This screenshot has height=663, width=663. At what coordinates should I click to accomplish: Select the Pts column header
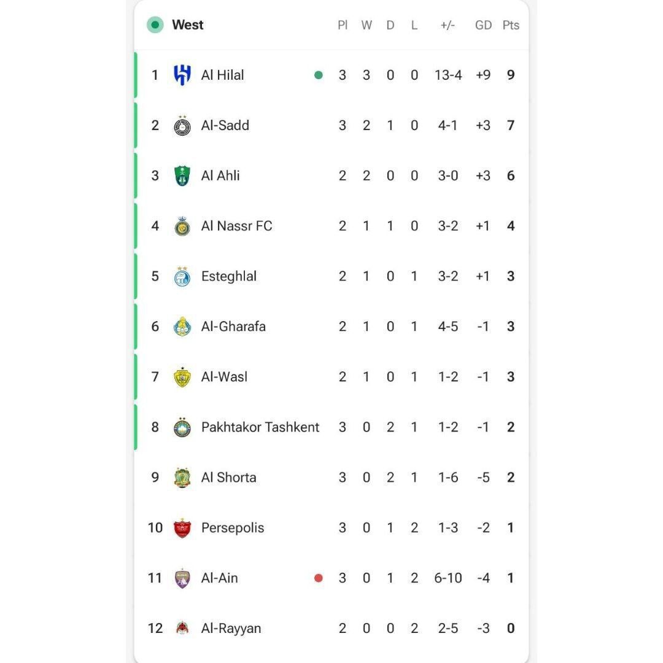pos(511,25)
